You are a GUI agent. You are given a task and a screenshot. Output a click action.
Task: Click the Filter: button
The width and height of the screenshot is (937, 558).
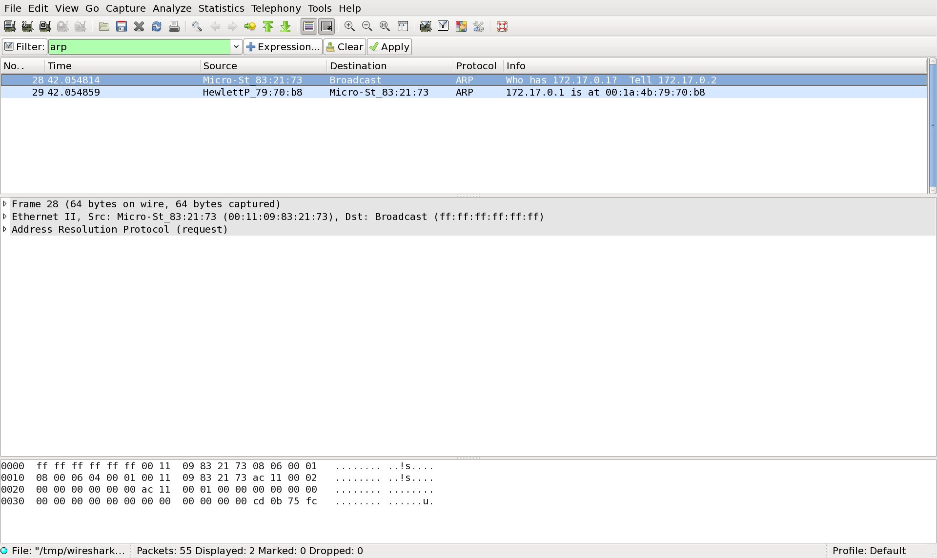pyautogui.click(x=24, y=47)
